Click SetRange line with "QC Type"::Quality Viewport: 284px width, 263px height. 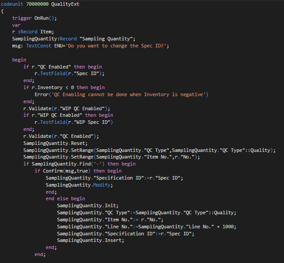tap(149, 150)
